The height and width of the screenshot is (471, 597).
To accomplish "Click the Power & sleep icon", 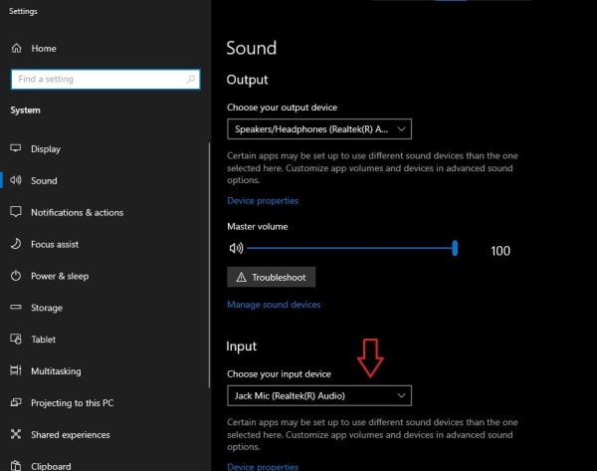I will [16, 276].
